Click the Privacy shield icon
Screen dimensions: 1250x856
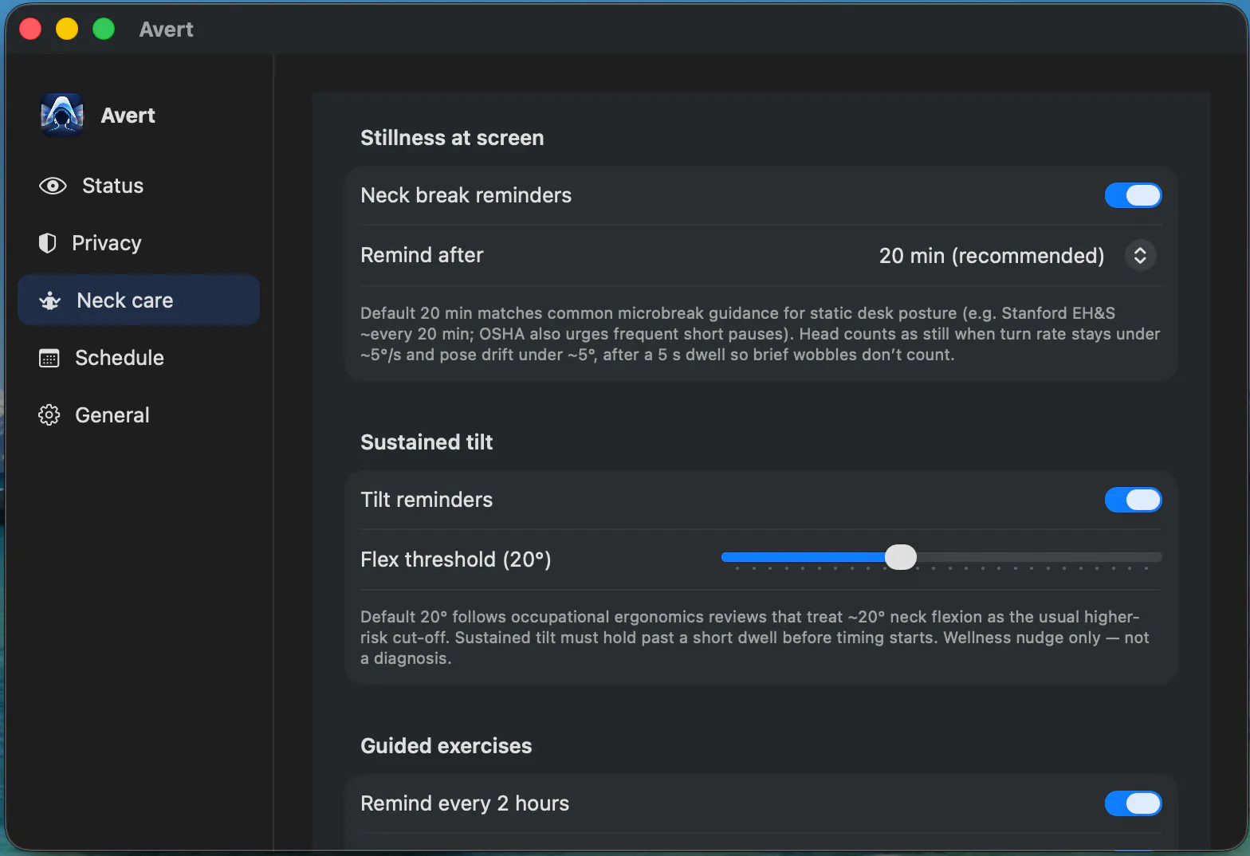48,243
